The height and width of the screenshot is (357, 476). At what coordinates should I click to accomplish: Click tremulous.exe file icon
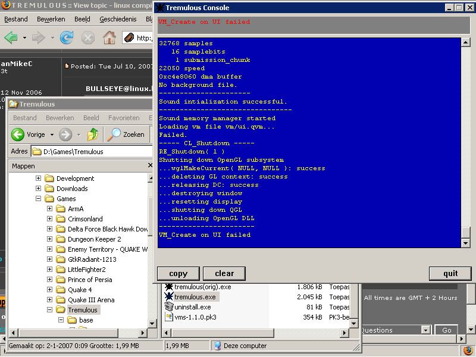coord(168,296)
